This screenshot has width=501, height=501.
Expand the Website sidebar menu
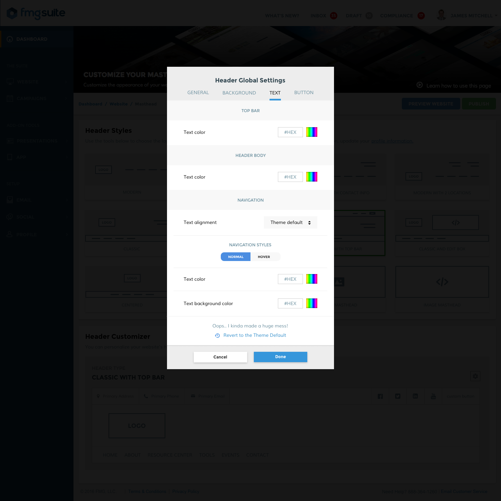(37, 82)
